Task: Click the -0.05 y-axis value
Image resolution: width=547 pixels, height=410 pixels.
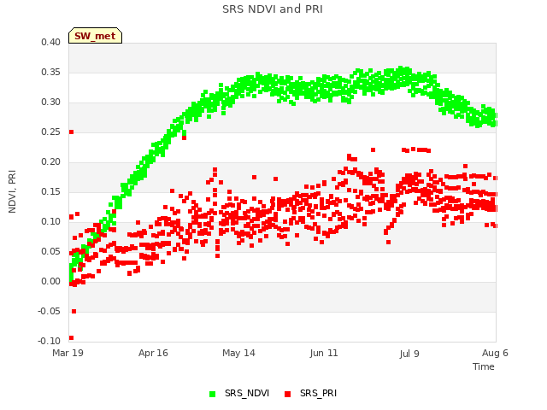Action: tap(50, 311)
